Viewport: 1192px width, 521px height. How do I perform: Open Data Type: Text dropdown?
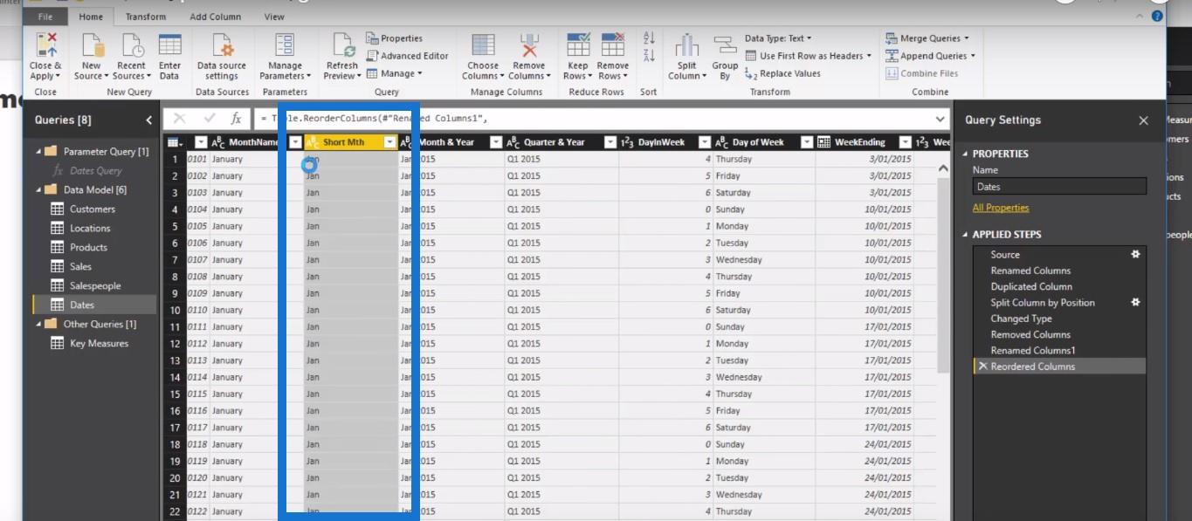point(778,38)
